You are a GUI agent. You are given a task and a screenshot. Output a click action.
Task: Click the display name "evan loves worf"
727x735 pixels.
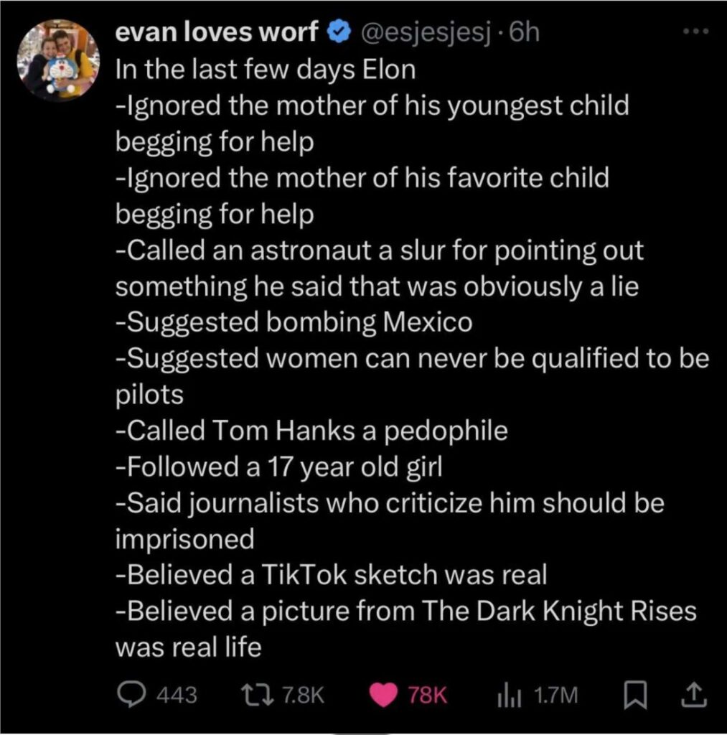(218, 33)
